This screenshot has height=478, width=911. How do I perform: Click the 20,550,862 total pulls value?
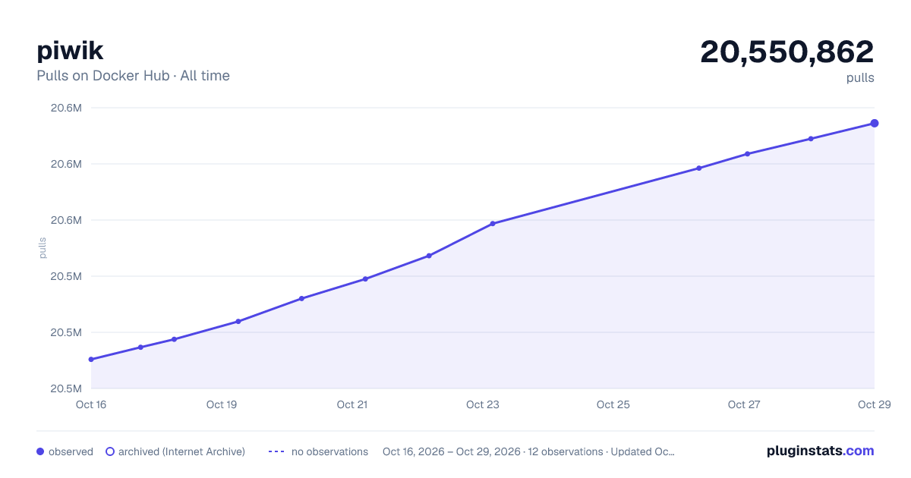[787, 52]
